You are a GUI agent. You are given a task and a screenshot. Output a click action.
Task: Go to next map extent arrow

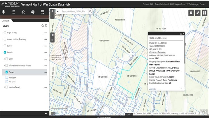[52, 40]
